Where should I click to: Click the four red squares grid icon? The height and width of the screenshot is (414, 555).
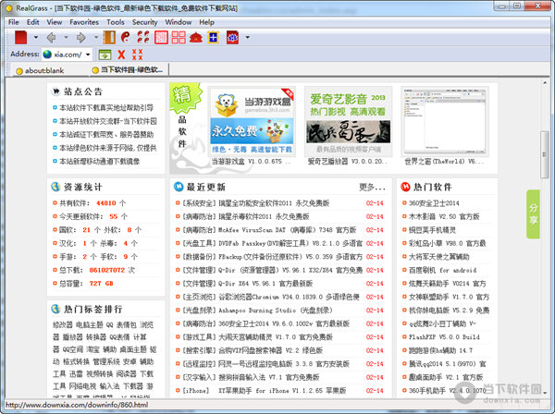tap(179, 38)
